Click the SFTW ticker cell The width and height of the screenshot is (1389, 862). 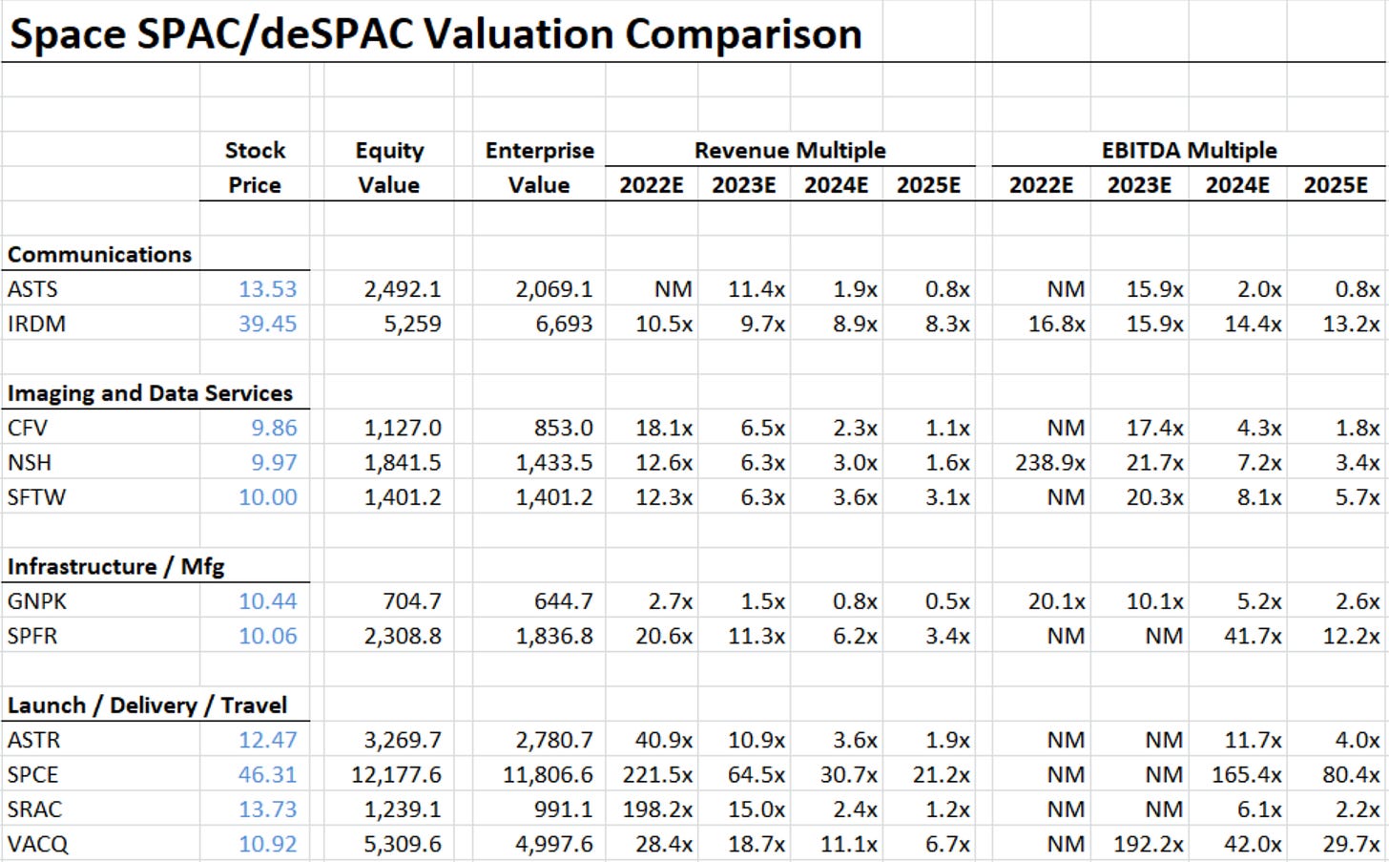36,497
